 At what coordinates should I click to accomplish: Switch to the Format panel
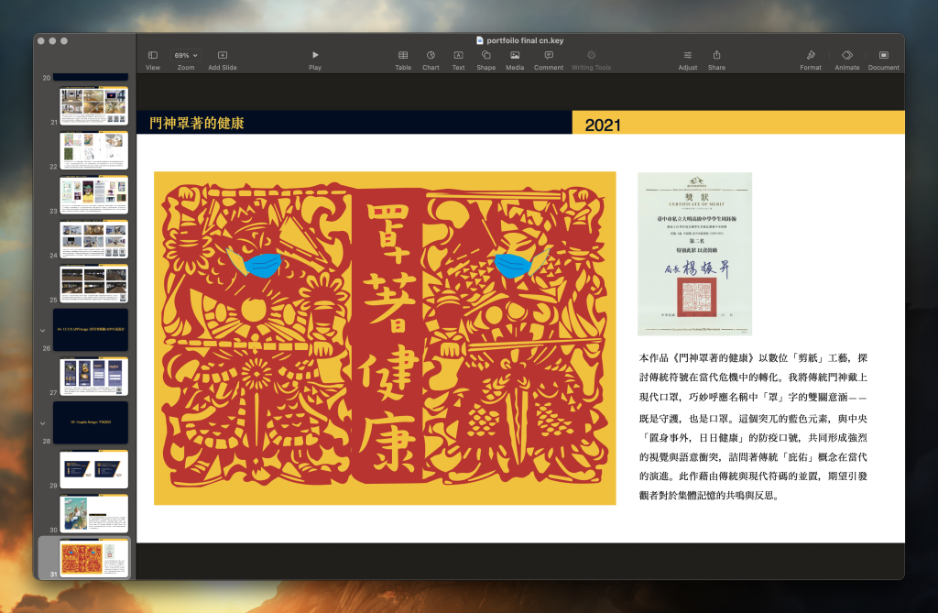810,55
